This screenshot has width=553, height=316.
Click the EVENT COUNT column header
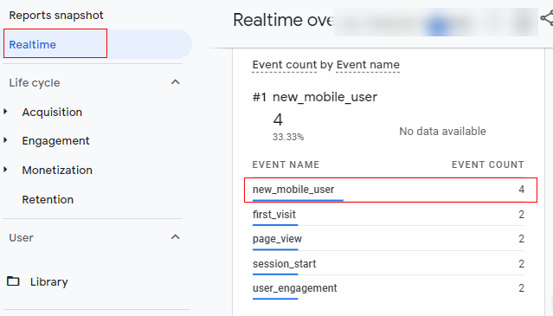488,164
